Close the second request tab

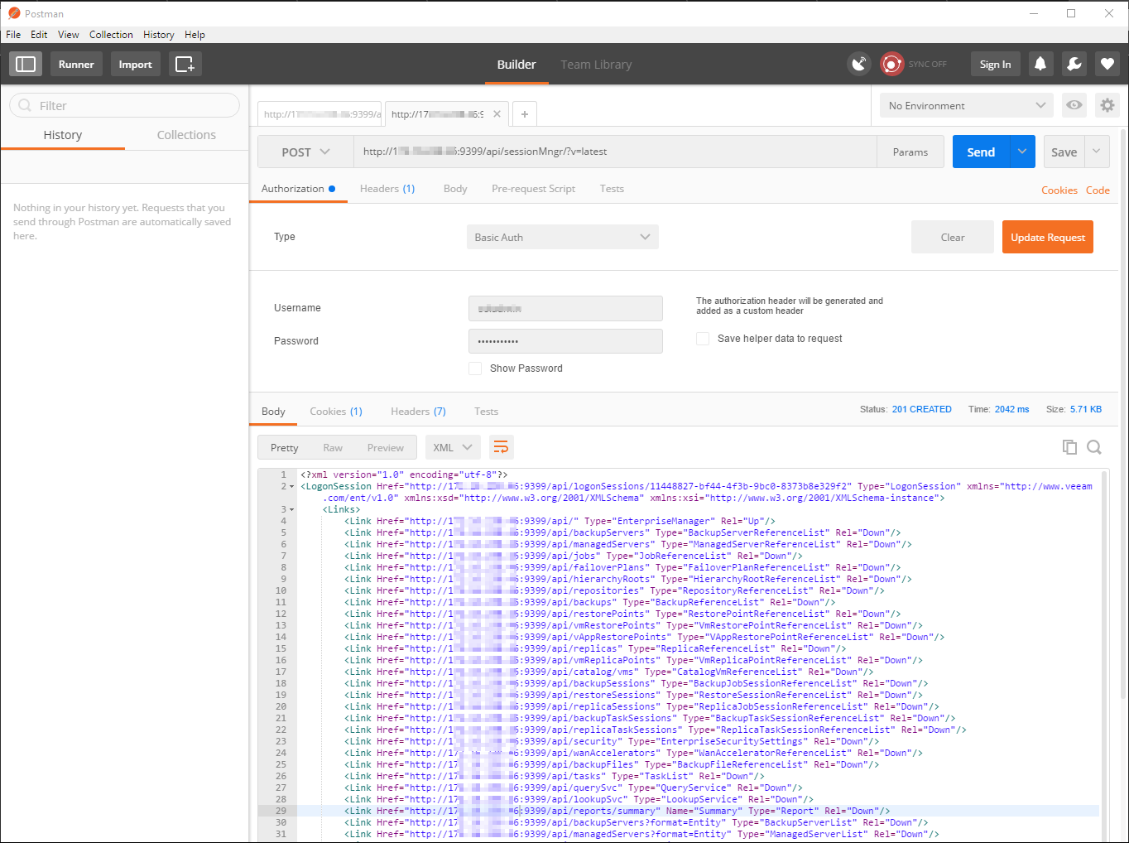(497, 114)
